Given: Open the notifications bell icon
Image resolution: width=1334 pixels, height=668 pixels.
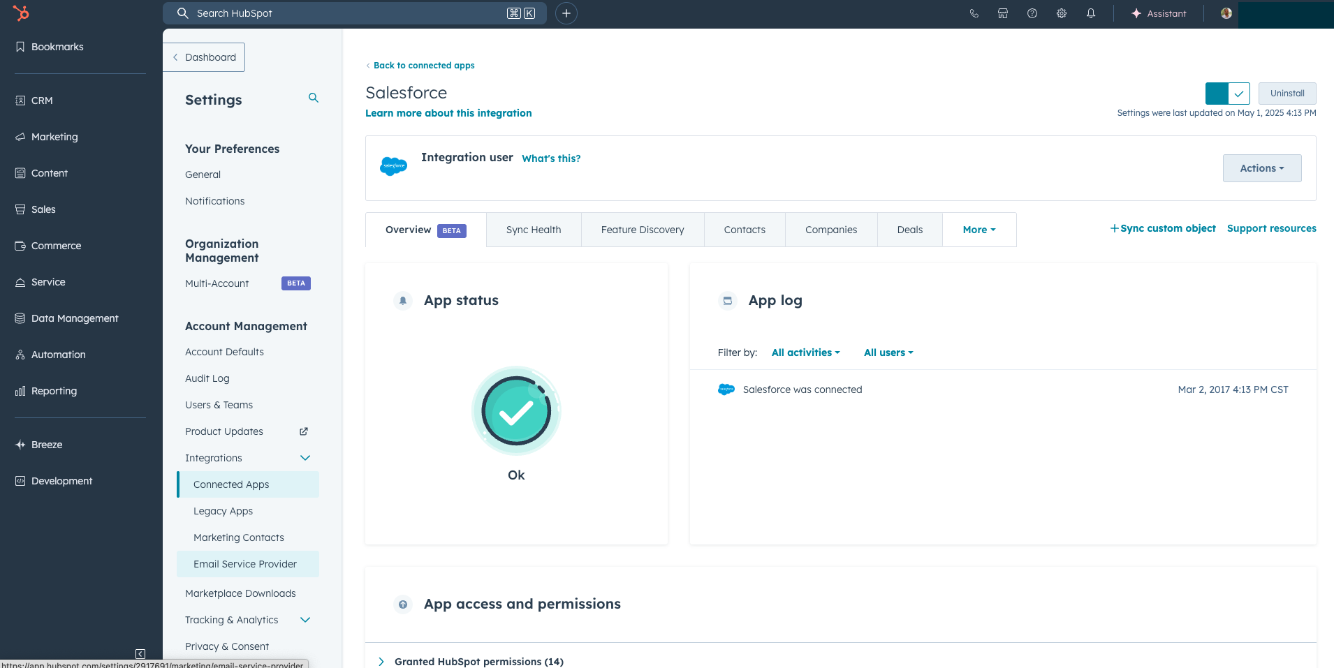Looking at the screenshot, I should coord(1091,13).
